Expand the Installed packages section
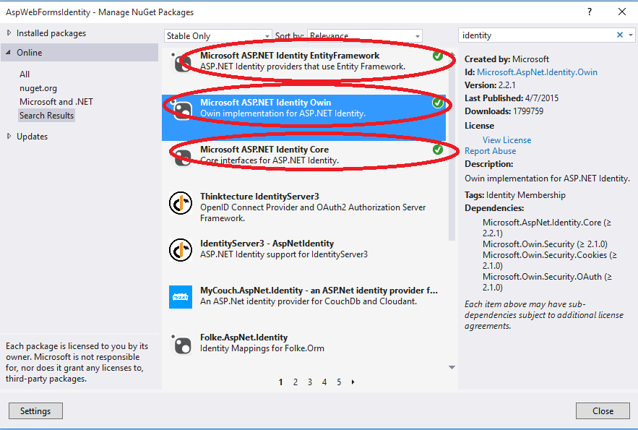Screen dimensions: 638x430 (9, 33)
